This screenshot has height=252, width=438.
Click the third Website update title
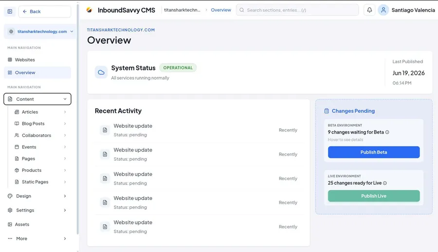coord(133,174)
